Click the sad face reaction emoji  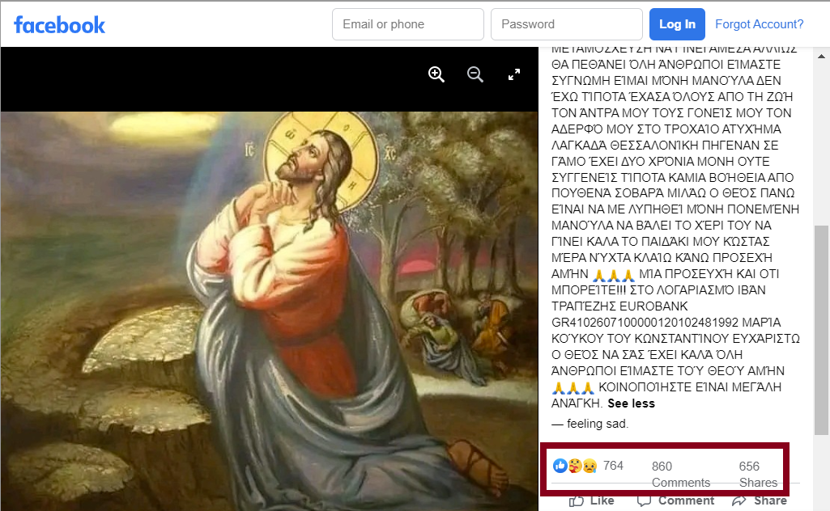pyautogui.click(x=590, y=466)
